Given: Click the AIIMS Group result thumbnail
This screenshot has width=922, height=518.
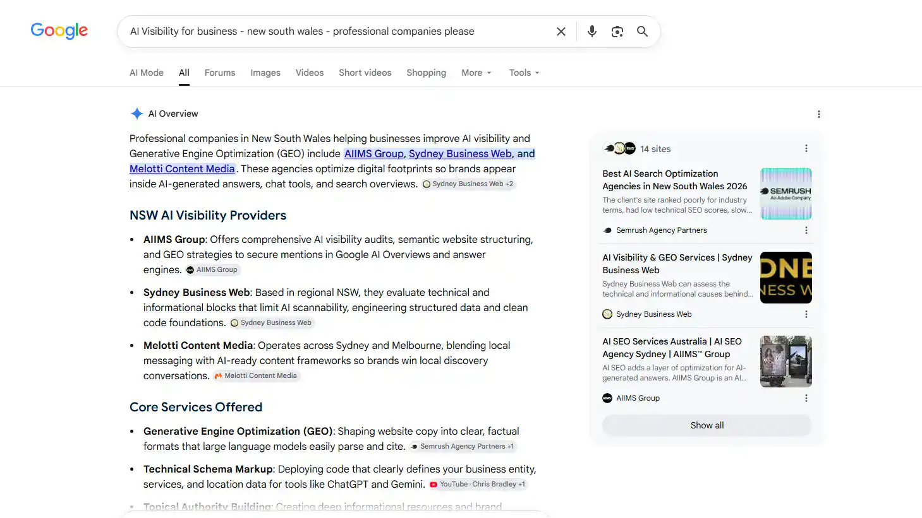Looking at the screenshot, I should click(786, 362).
